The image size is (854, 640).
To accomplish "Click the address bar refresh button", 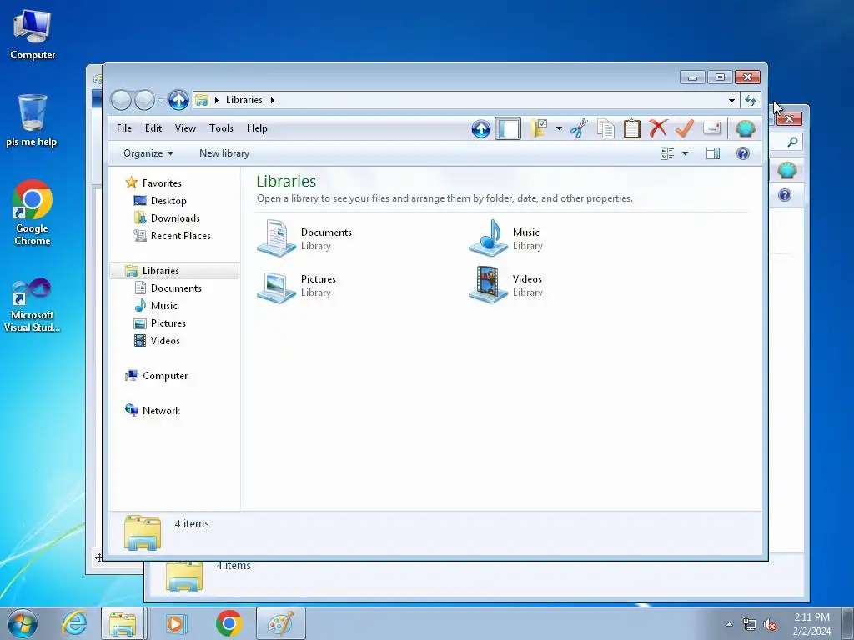I will 751,100.
